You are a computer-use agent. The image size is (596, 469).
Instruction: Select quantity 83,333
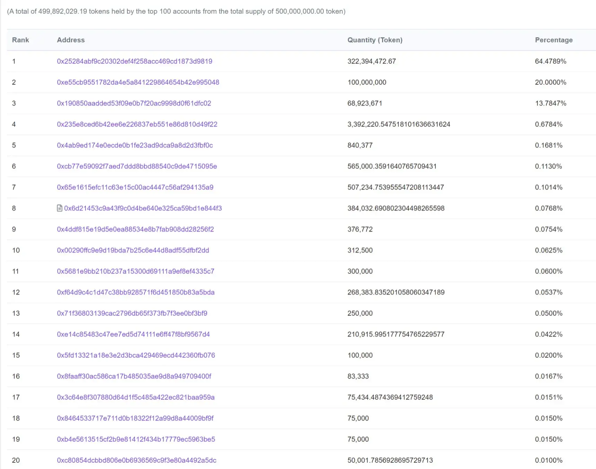[x=358, y=376]
